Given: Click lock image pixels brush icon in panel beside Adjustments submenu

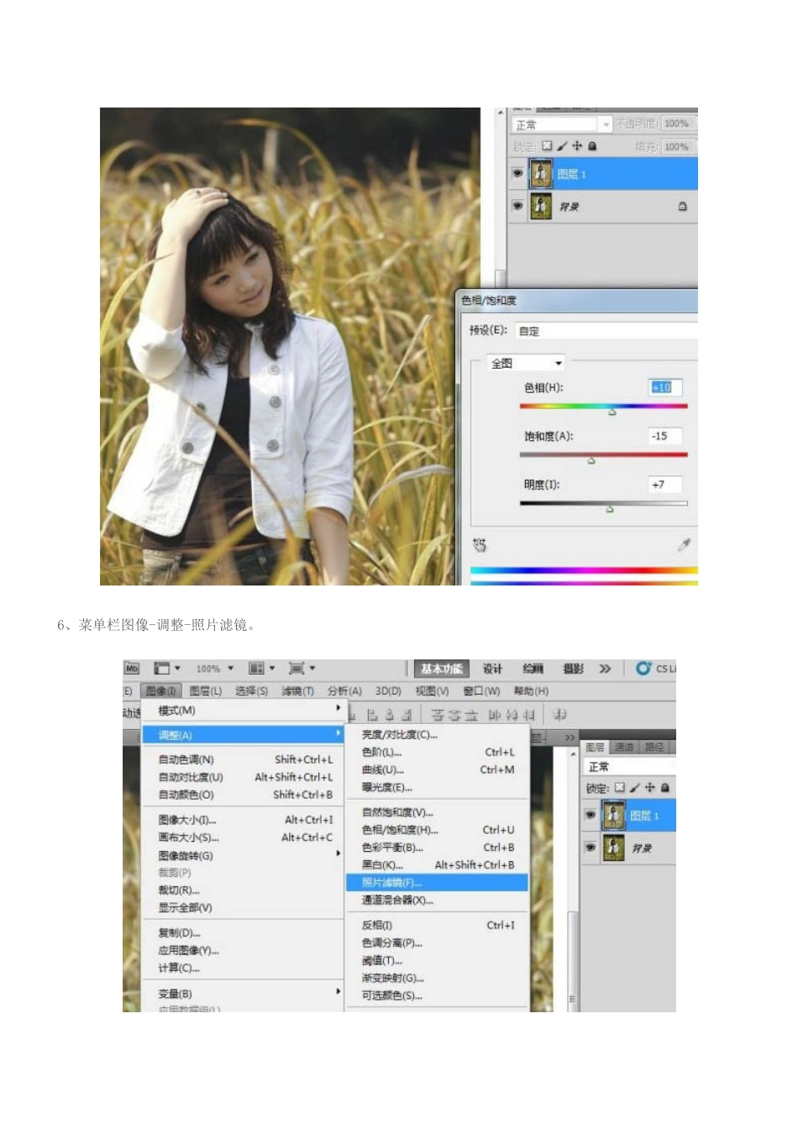Looking at the screenshot, I should [x=635, y=788].
